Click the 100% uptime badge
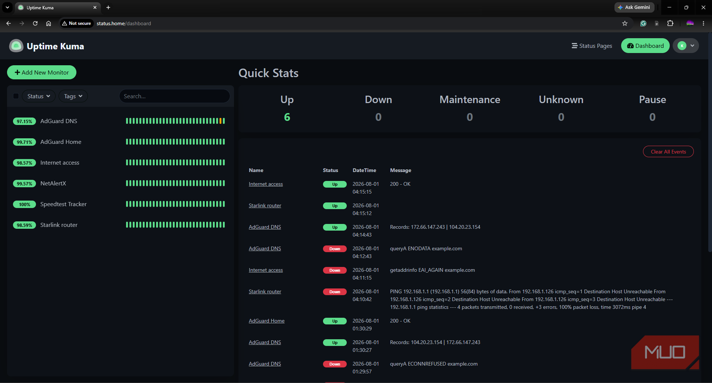 click(x=24, y=204)
